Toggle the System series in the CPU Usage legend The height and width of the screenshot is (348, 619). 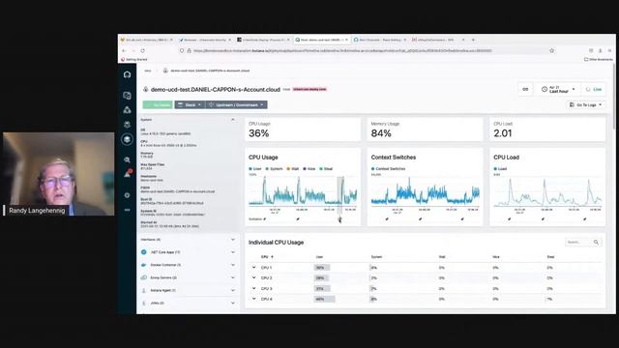pos(275,169)
